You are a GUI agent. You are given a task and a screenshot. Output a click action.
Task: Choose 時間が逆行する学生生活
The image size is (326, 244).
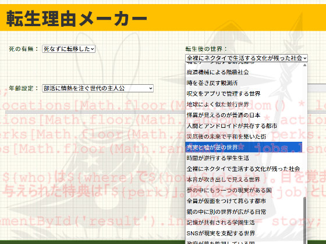pyautogui.click(x=244, y=158)
